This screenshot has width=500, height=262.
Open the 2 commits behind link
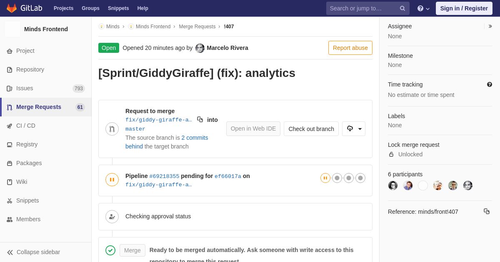[x=167, y=142]
